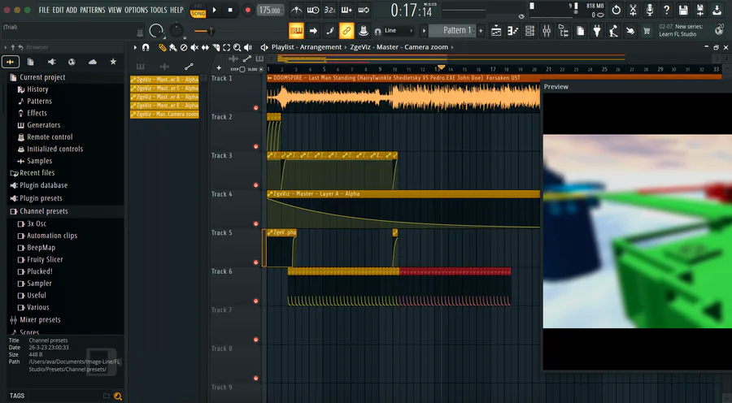
Task: Select the playlist mute speaker tool
Action: click(194, 47)
